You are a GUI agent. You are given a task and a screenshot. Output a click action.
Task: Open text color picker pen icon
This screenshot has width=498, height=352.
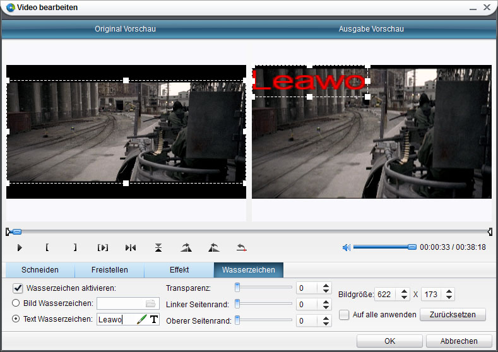tap(141, 319)
